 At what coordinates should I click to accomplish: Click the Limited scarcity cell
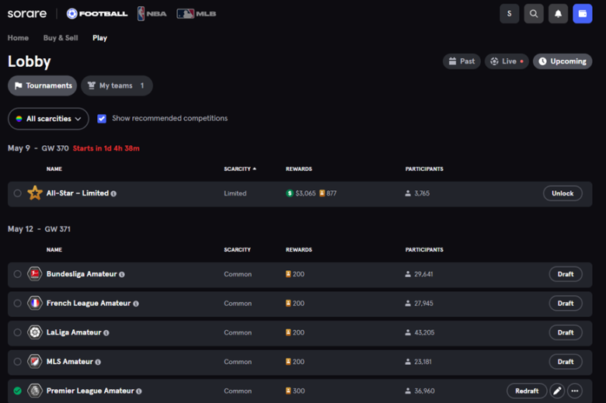(235, 193)
